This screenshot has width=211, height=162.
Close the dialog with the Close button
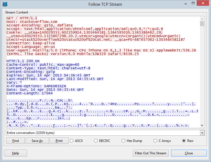[x=189, y=153]
